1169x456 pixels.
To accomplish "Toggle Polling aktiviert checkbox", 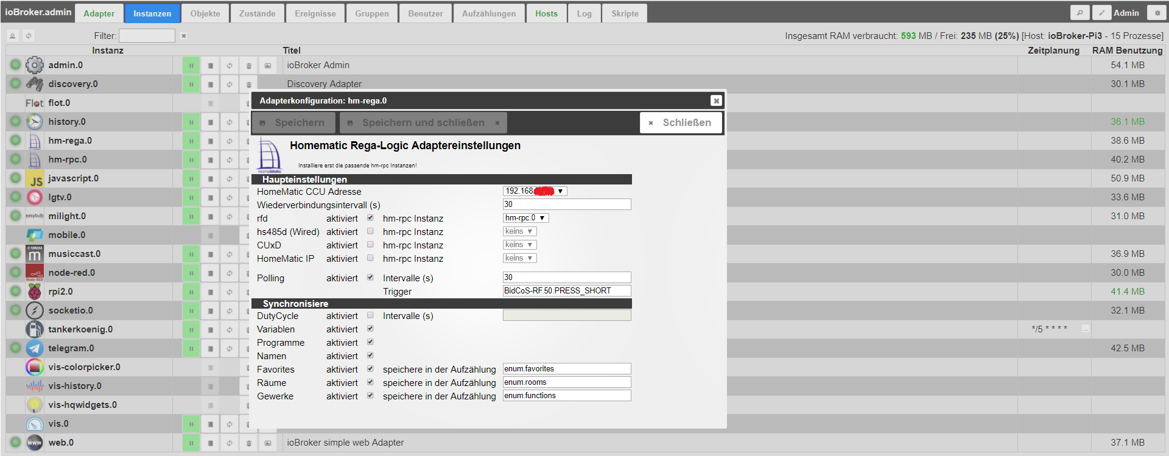I will 370,277.
